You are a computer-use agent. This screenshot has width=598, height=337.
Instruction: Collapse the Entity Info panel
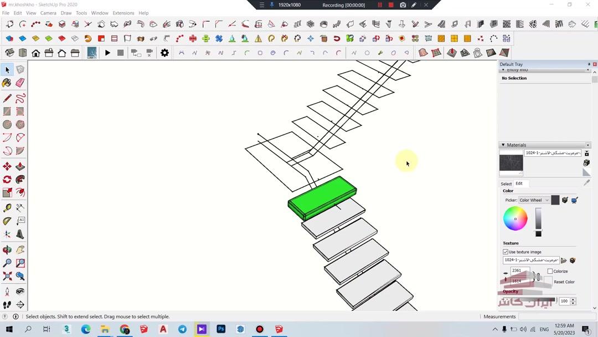coord(503,70)
